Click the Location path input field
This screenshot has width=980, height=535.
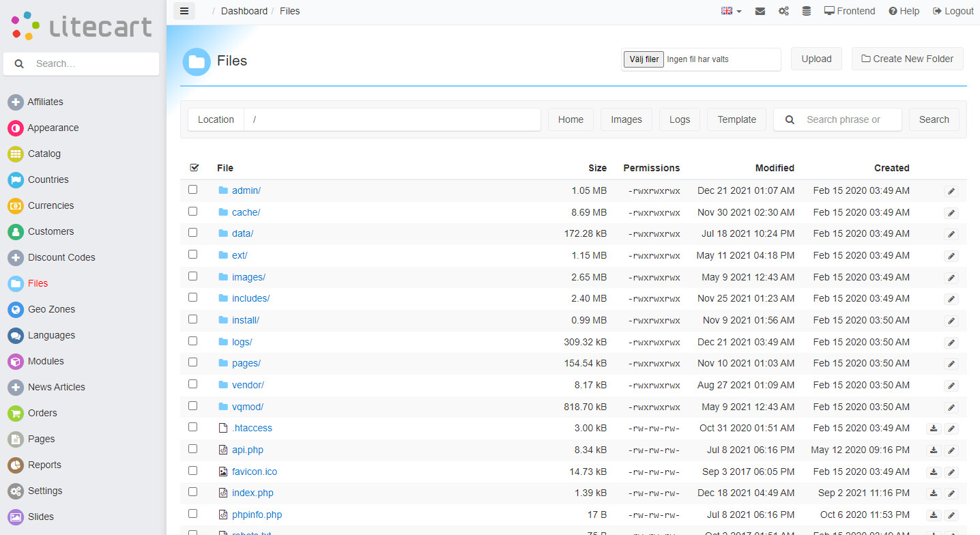(x=392, y=119)
